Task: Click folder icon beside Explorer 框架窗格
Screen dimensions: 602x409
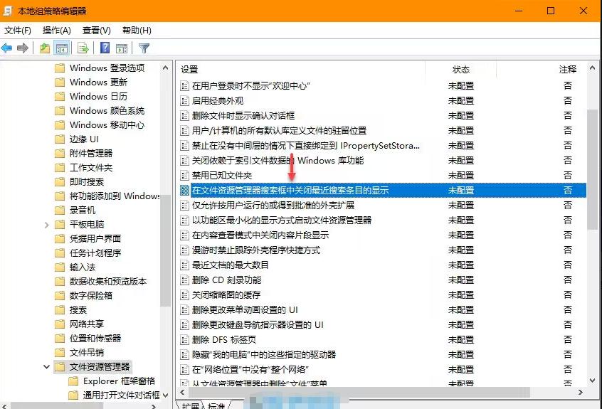Action: click(73, 381)
